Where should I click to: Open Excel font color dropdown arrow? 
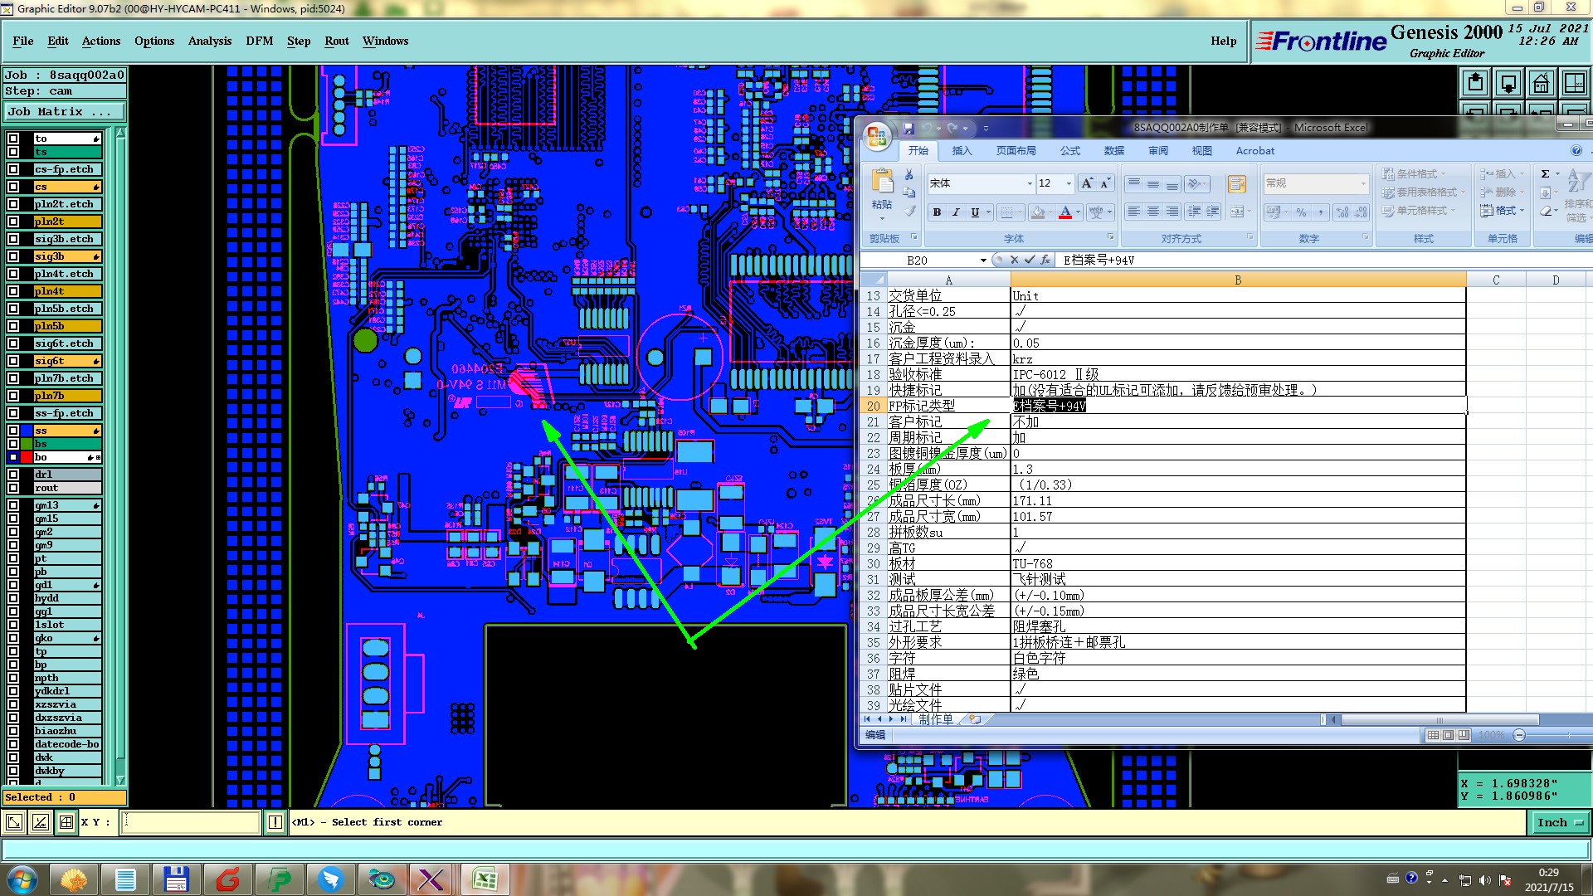click(1078, 212)
